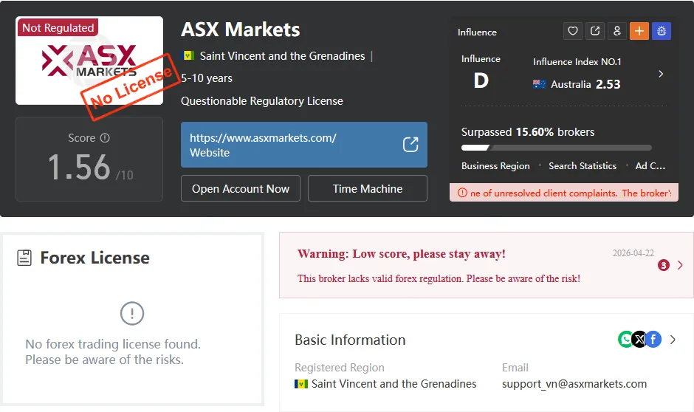
Task: Click the orange plus icon
Action: click(x=639, y=31)
